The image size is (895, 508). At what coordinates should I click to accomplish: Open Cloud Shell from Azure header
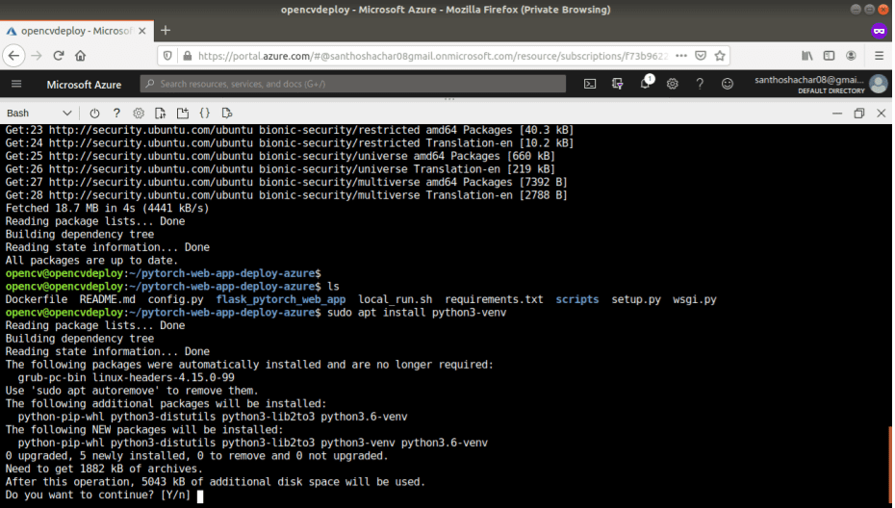(590, 84)
